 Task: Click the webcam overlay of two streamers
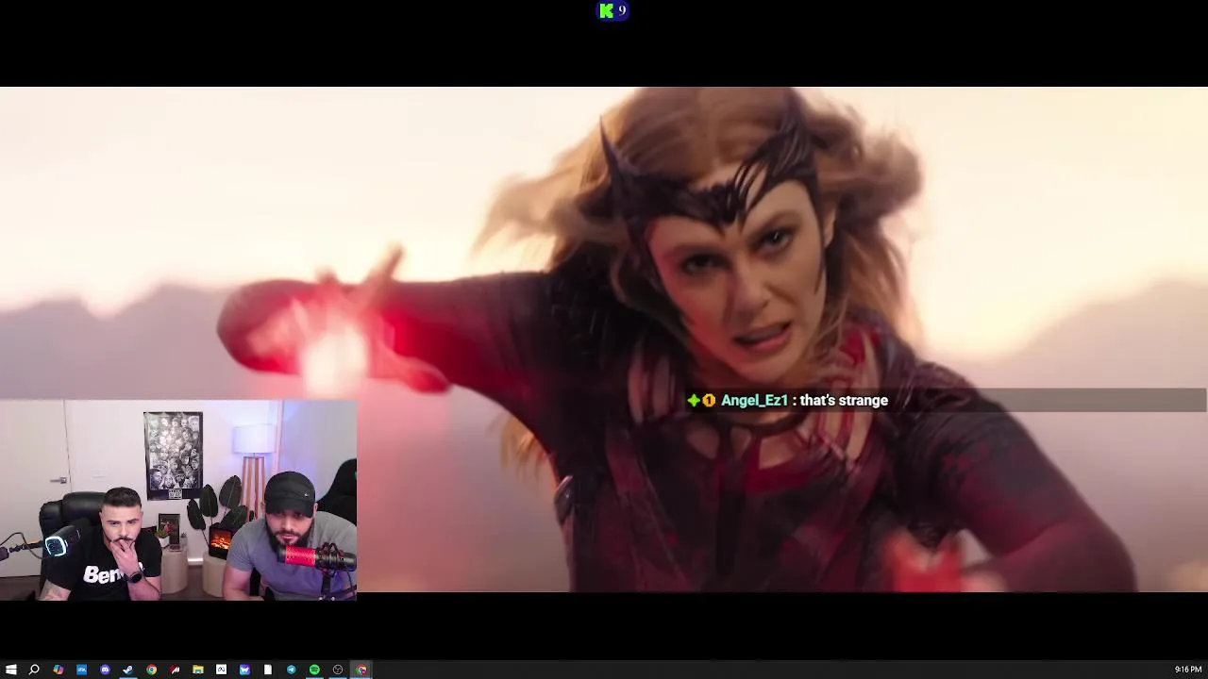(178, 500)
